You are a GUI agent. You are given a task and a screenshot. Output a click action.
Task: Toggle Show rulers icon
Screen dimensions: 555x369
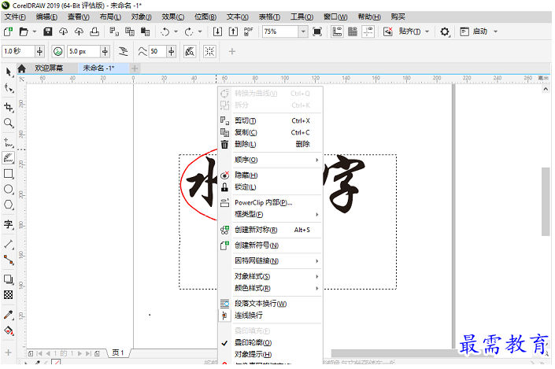coord(337,31)
